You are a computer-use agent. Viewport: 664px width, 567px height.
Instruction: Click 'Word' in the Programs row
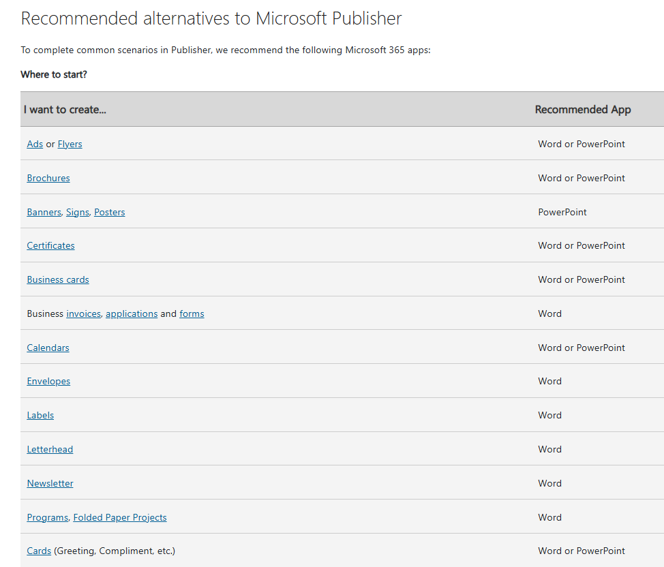pyautogui.click(x=549, y=517)
